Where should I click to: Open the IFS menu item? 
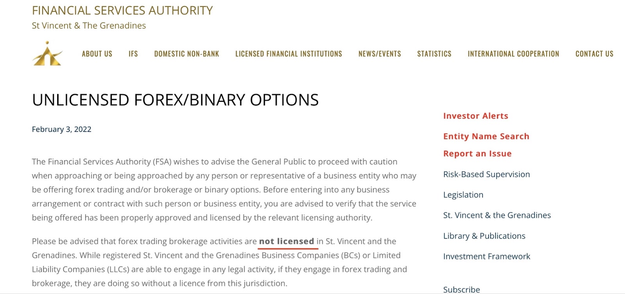click(133, 54)
